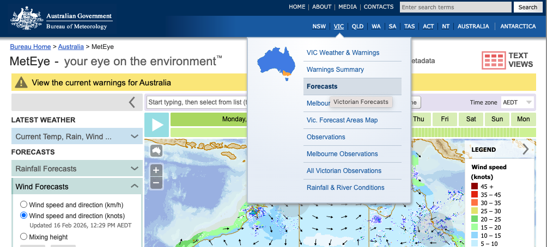This screenshot has height=247, width=547.
Task: Select the Fri day tab
Action: tap(445, 119)
